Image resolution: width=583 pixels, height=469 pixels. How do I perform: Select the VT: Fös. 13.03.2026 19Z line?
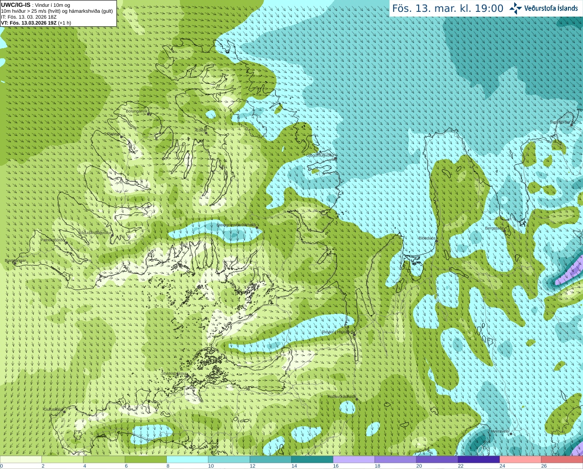(36, 23)
